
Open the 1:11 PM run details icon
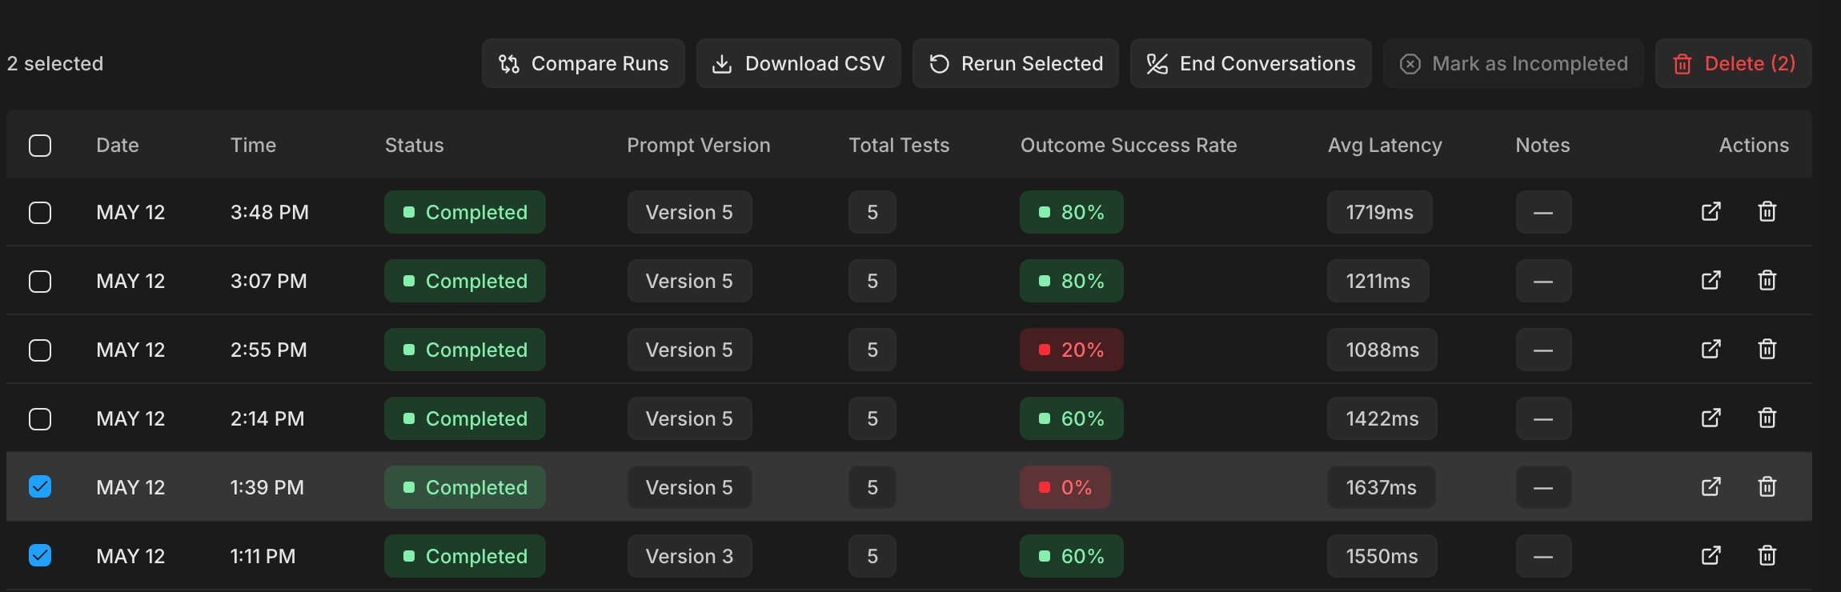1711,556
